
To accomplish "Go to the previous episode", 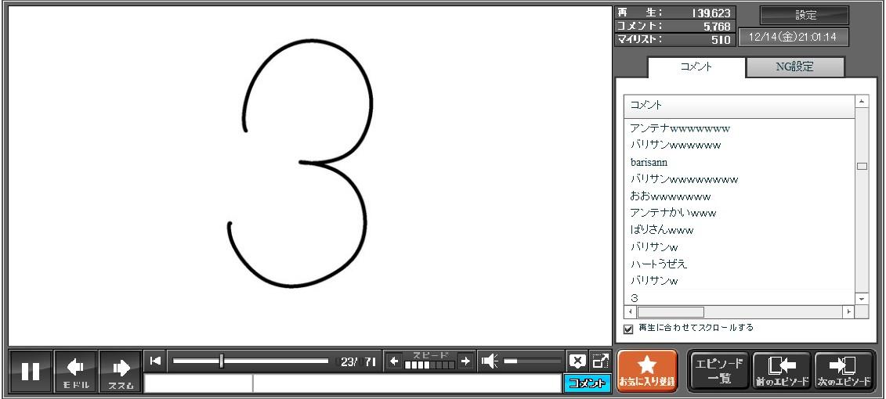I will click(781, 371).
